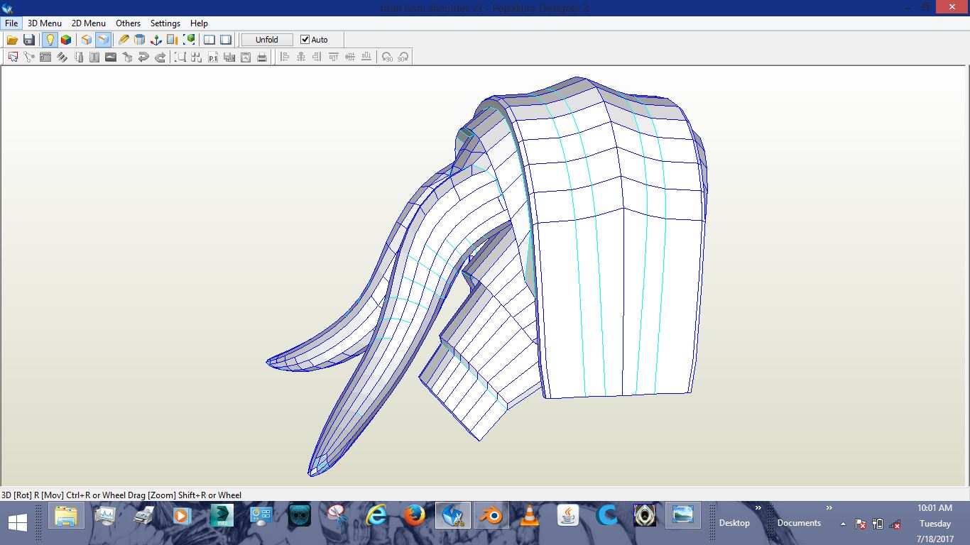Select the split-view window layout icon
This screenshot has width=970, height=545.
point(209,40)
